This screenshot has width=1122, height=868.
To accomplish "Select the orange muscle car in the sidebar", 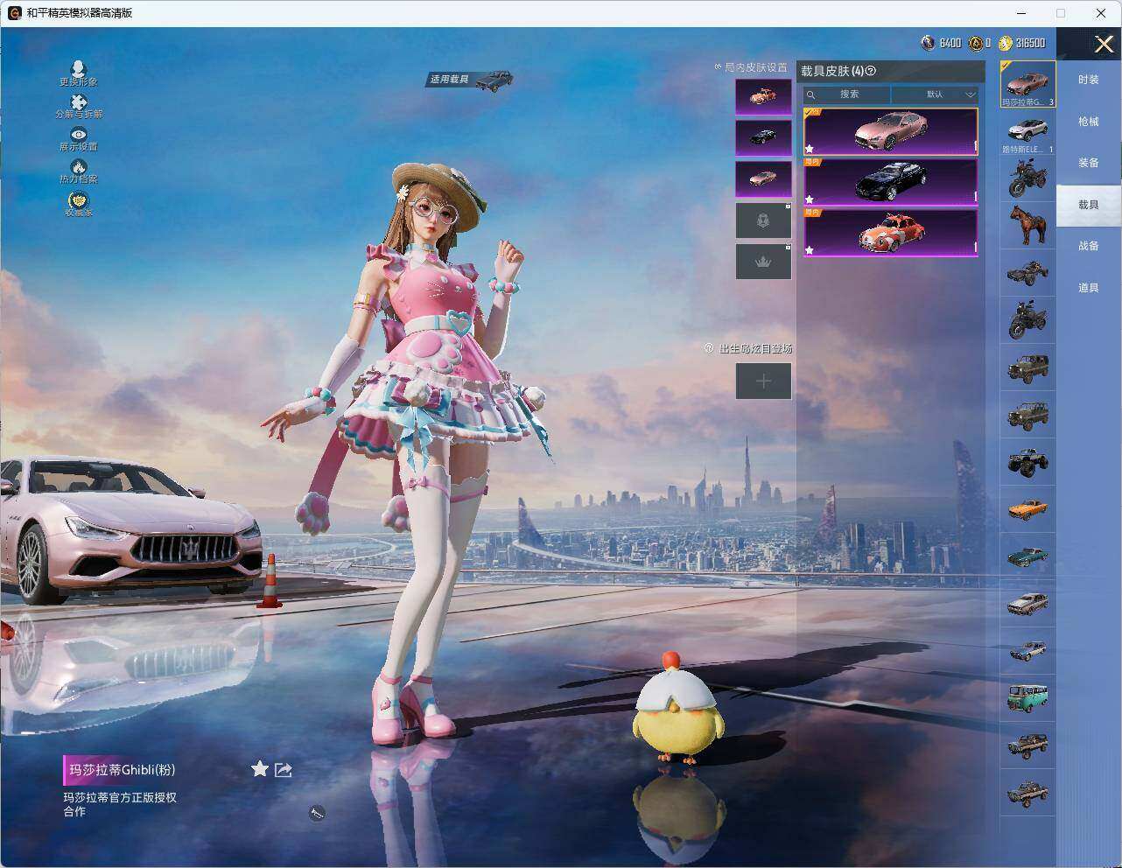I will [x=1027, y=509].
